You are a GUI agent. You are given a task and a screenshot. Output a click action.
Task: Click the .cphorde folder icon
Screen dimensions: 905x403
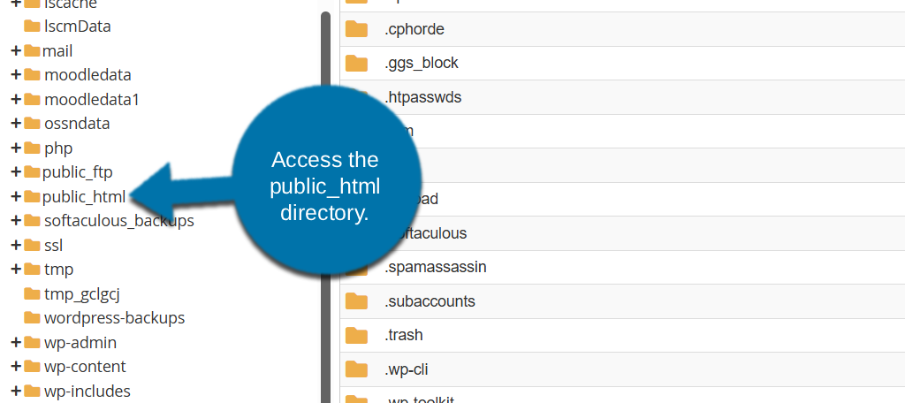(356, 29)
